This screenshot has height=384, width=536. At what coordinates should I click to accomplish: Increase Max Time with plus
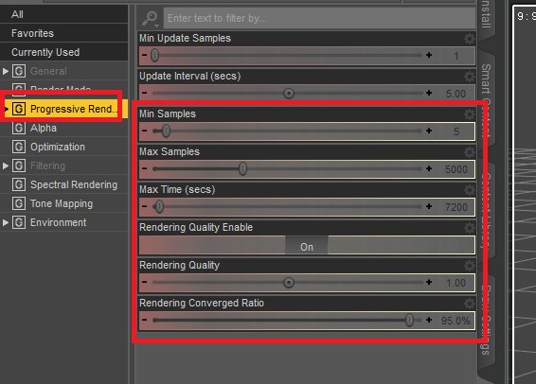point(429,206)
